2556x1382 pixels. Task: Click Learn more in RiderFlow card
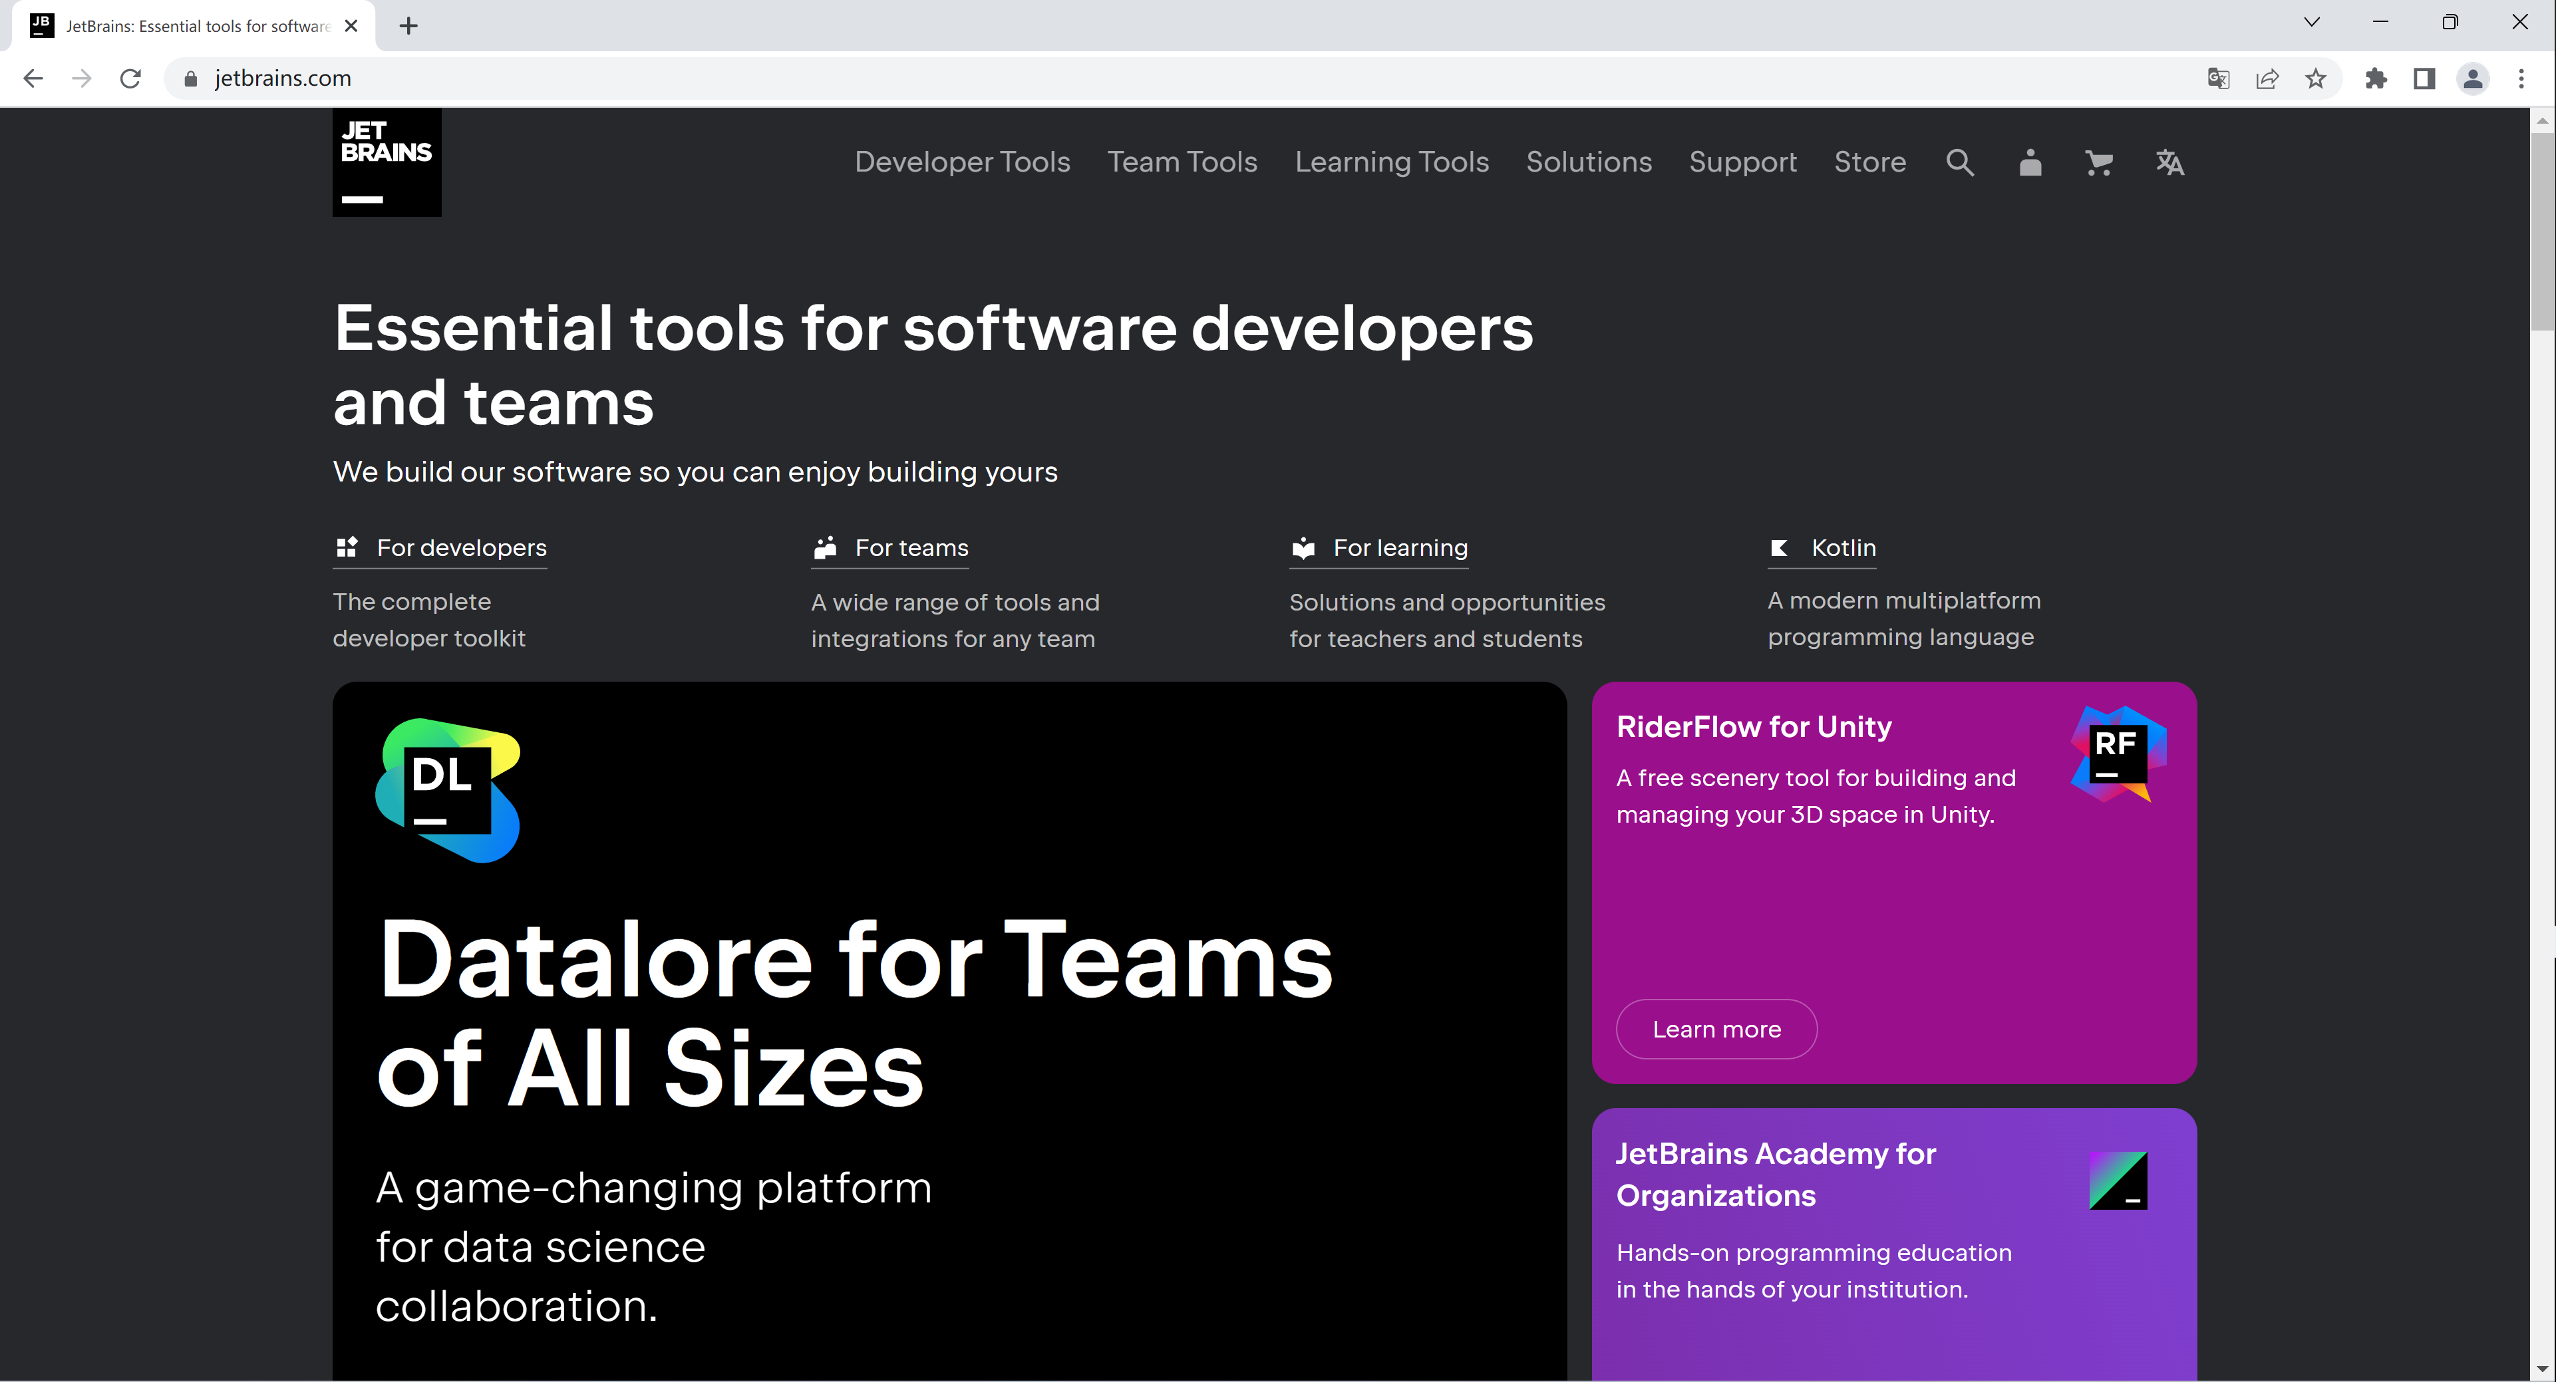1716,1029
